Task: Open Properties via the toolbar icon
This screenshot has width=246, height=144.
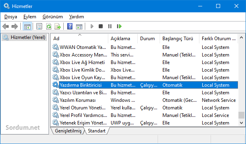Action: pyautogui.click(x=39, y=26)
